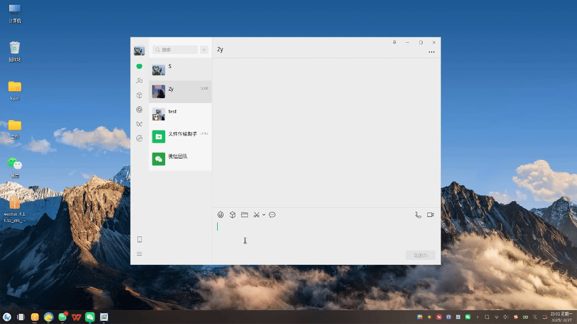Click the phone link icon in sidebar
577x324 pixels.
pyautogui.click(x=139, y=239)
